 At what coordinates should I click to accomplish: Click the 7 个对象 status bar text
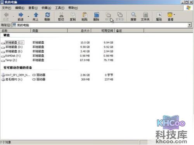5,142
